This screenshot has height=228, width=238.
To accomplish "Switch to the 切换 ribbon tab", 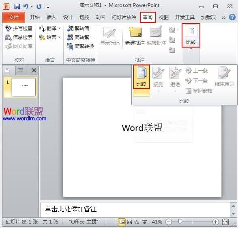I will (84, 17).
